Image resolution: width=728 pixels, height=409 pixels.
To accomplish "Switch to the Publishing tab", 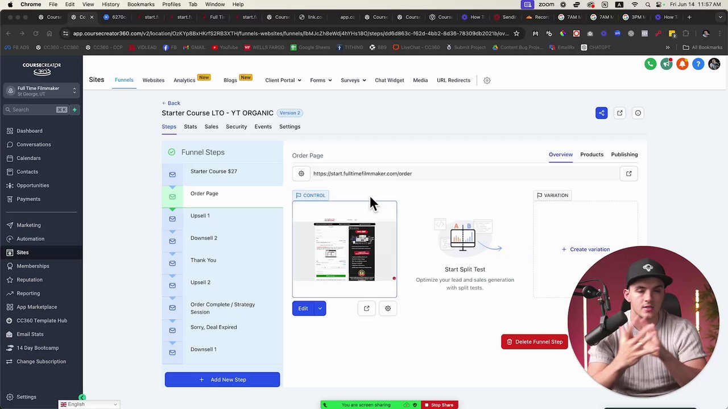I will (x=624, y=155).
